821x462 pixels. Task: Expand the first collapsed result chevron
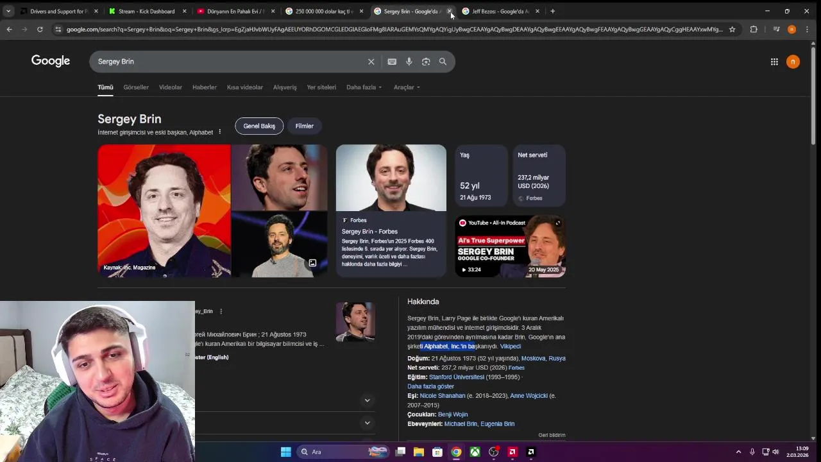(x=367, y=400)
